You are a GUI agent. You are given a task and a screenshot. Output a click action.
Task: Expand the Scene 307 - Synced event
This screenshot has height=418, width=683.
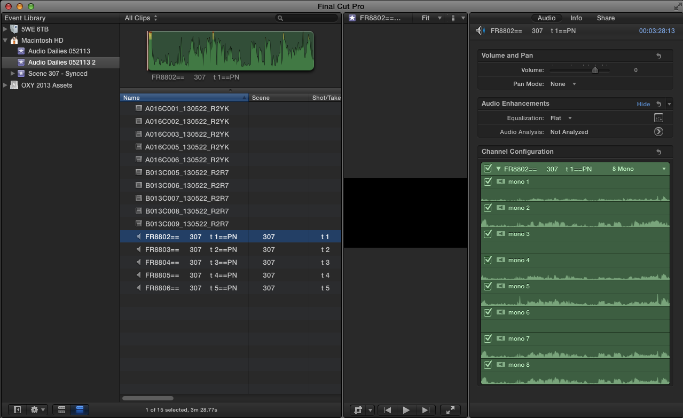click(x=13, y=74)
